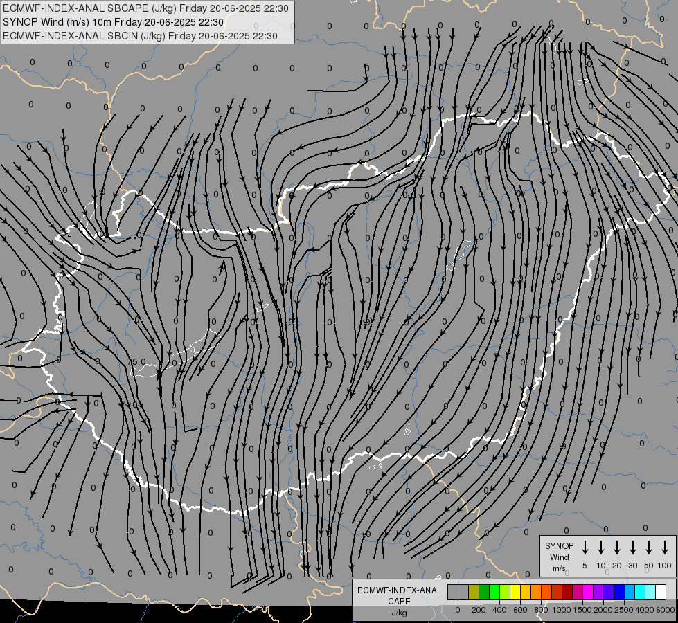
Task: Click the 1000 tick label on CAPE scale
Action: point(562,610)
